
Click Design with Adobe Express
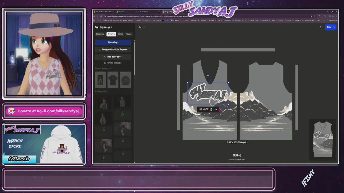(113, 49)
